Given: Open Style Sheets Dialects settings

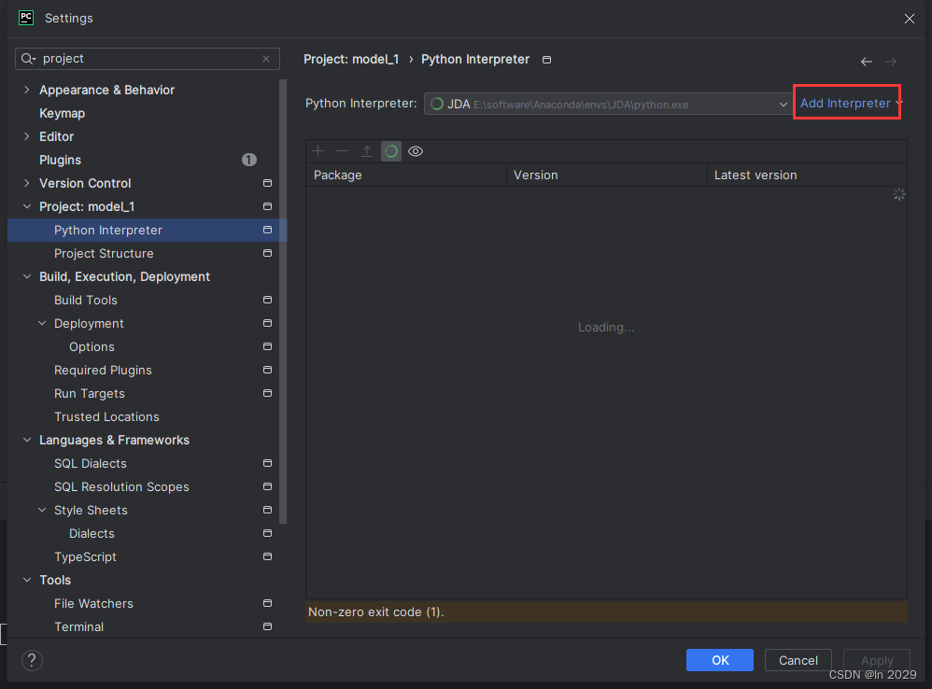Looking at the screenshot, I should (x=92, y=533).
